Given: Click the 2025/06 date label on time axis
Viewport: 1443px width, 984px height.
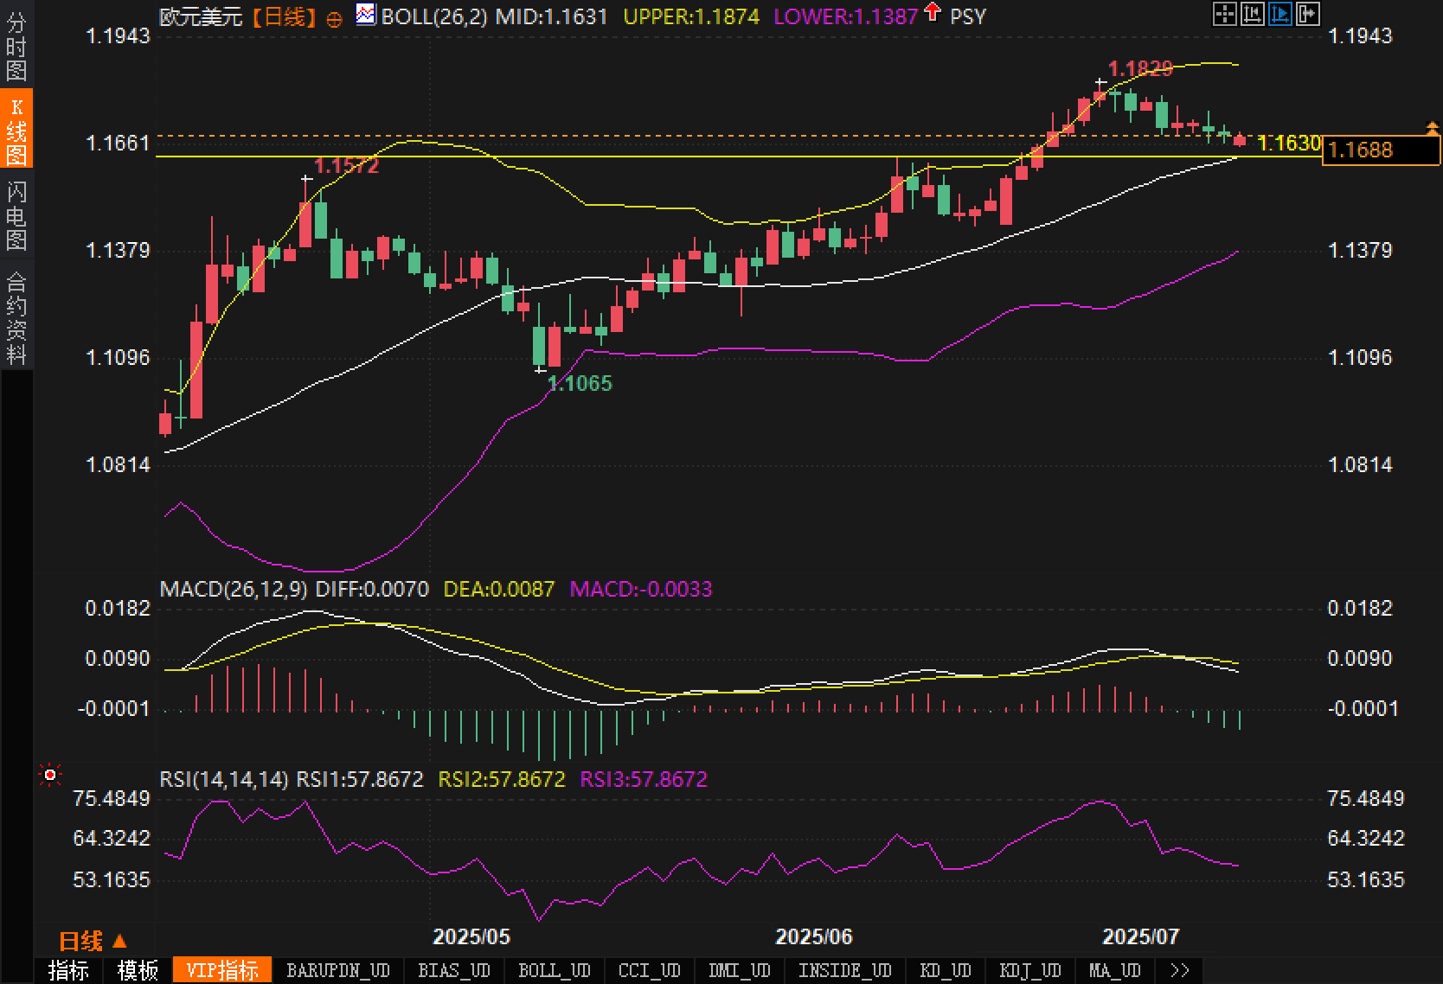Looking at the screenshot, I should [x=814, y=936].
